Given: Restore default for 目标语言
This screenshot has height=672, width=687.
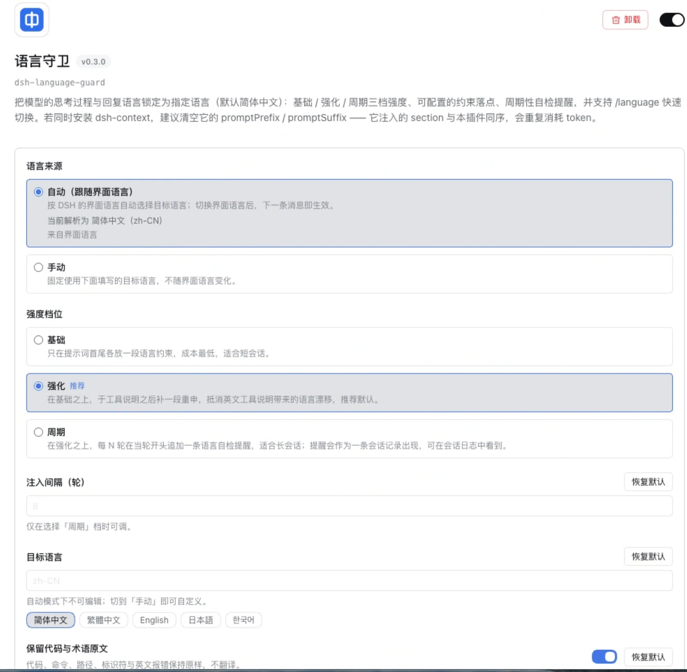Looking at the screenshot, I should (648, 557).
